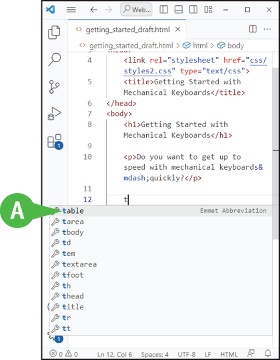Image resolution: width=280 pixels, height=360 pixels.
Task: Click line number 7 in the gutter
Action: coord(89,114)
